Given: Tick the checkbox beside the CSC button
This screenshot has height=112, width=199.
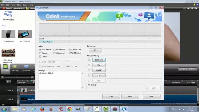Looking at the screenshot, I should 89,75.
